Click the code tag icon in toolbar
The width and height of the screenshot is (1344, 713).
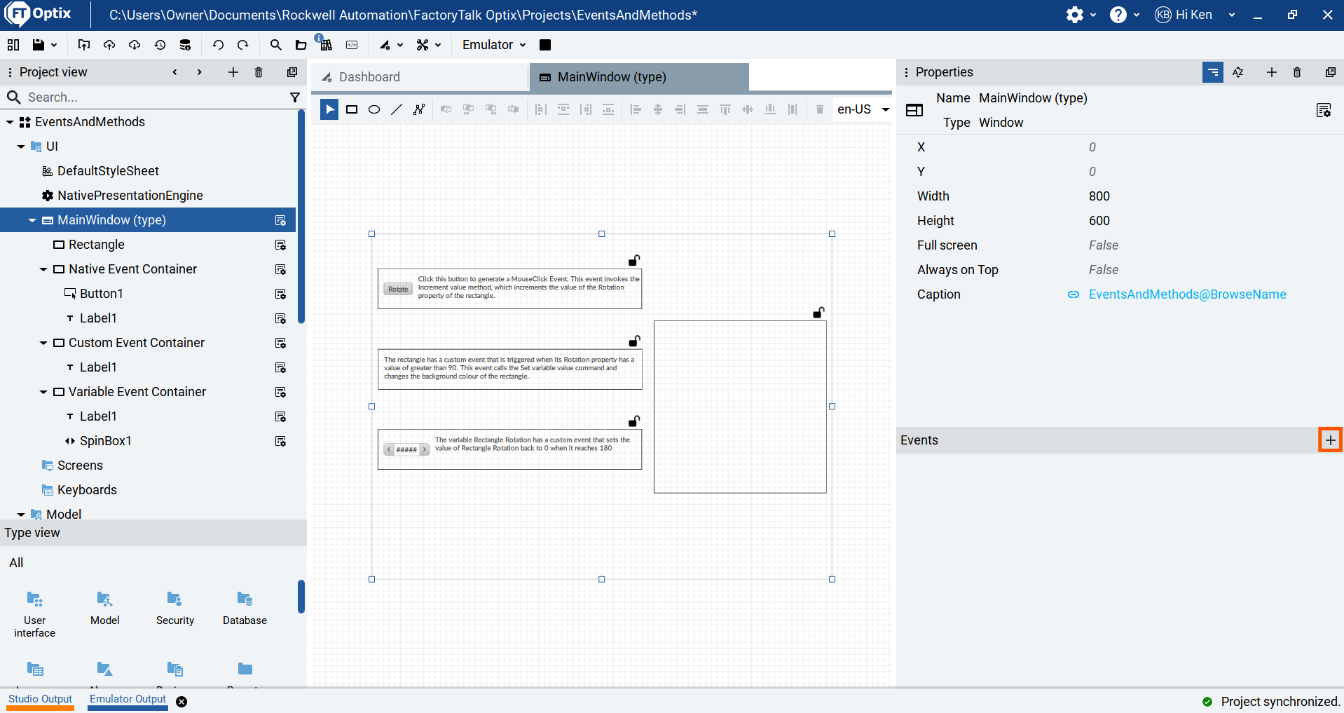click(x=352, y=45)
